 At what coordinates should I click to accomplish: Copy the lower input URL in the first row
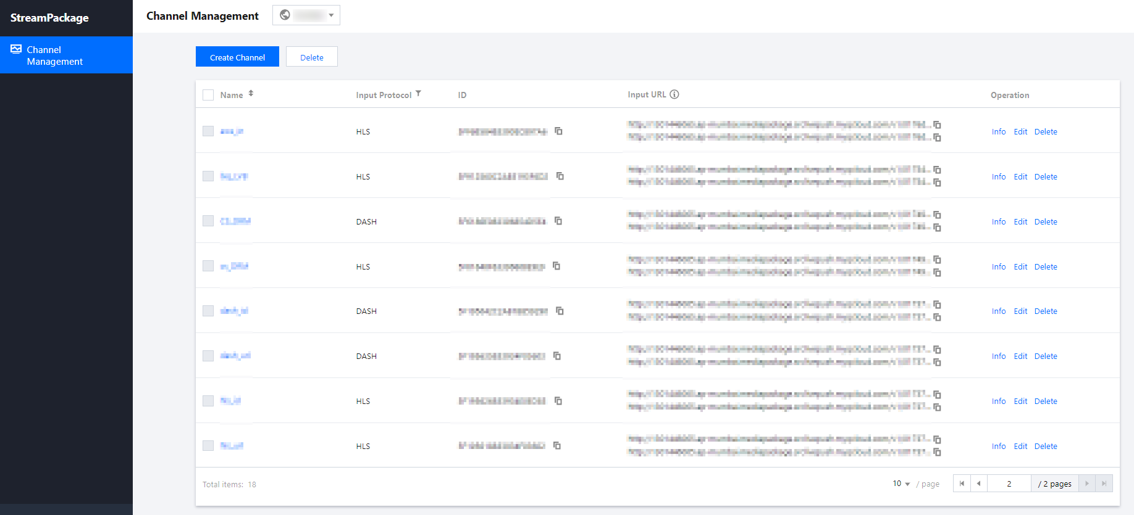[937, 138]
